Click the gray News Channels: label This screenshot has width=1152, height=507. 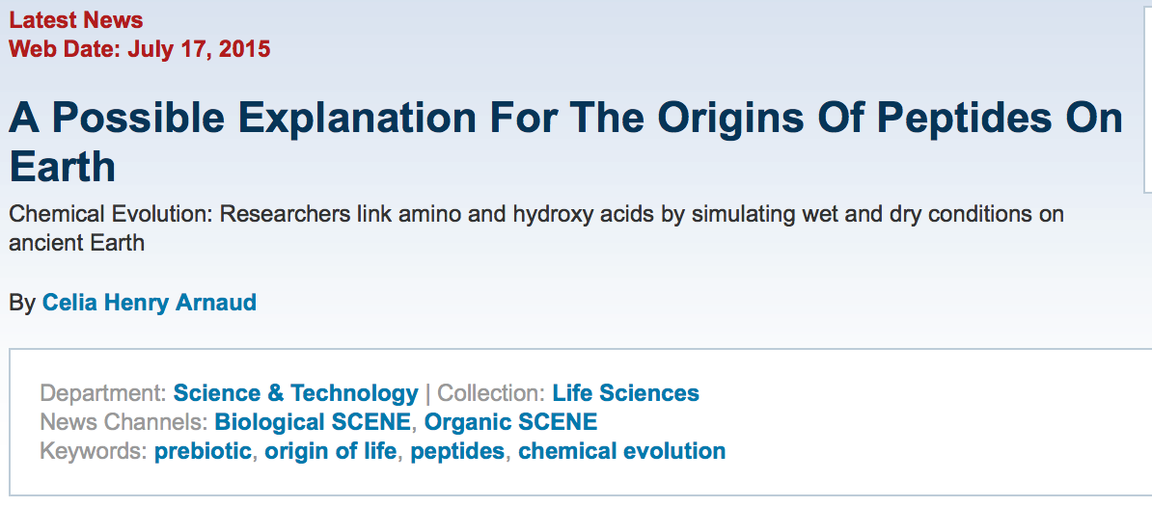point(124,422)
